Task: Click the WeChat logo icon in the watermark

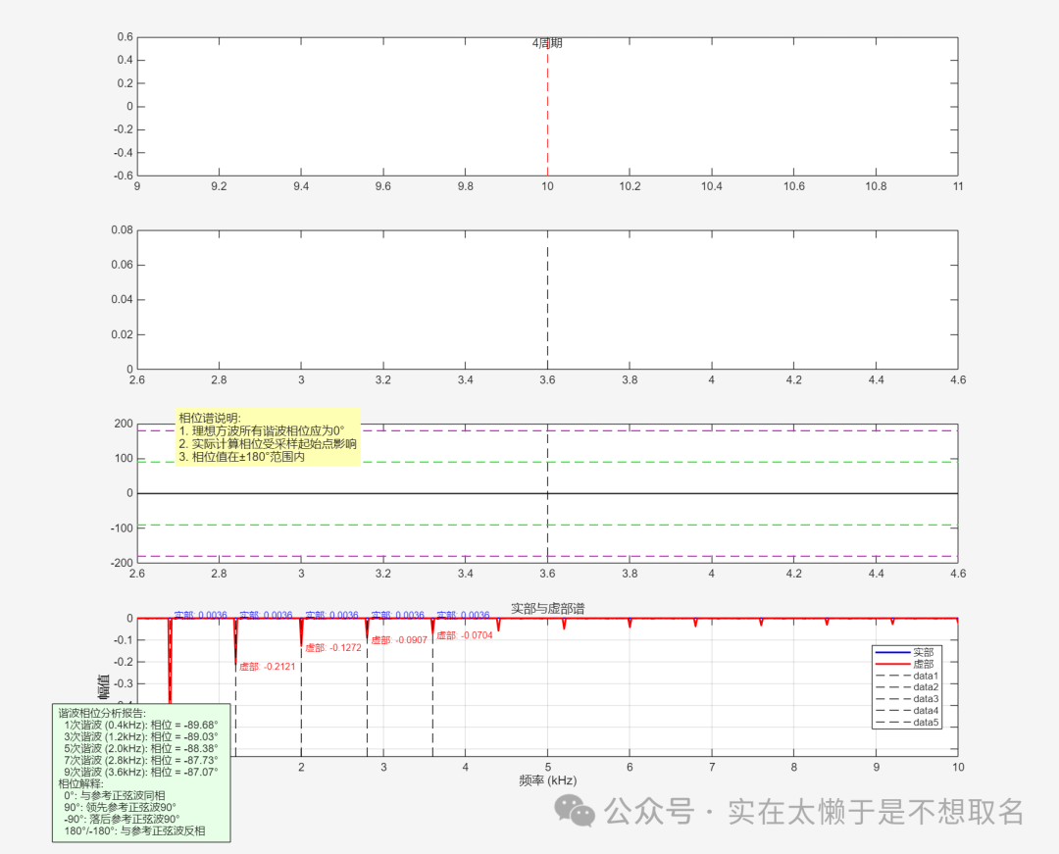Action: (575, 810)
